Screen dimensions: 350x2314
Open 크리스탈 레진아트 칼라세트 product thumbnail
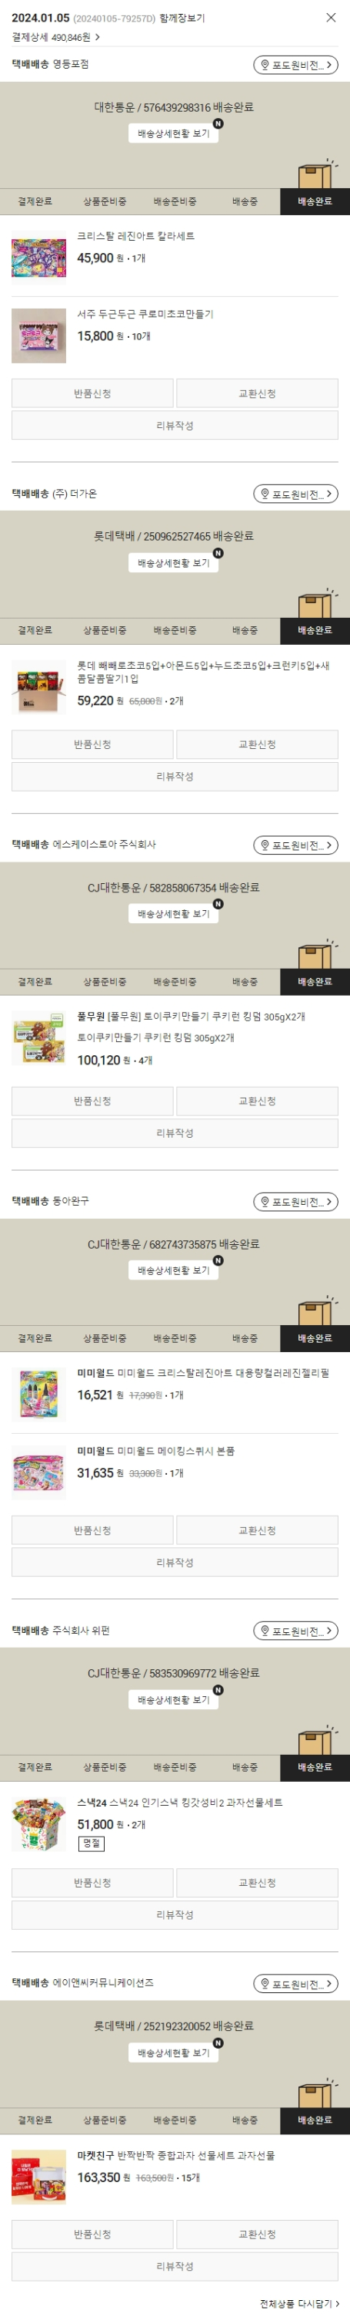[x=38, y=258]
